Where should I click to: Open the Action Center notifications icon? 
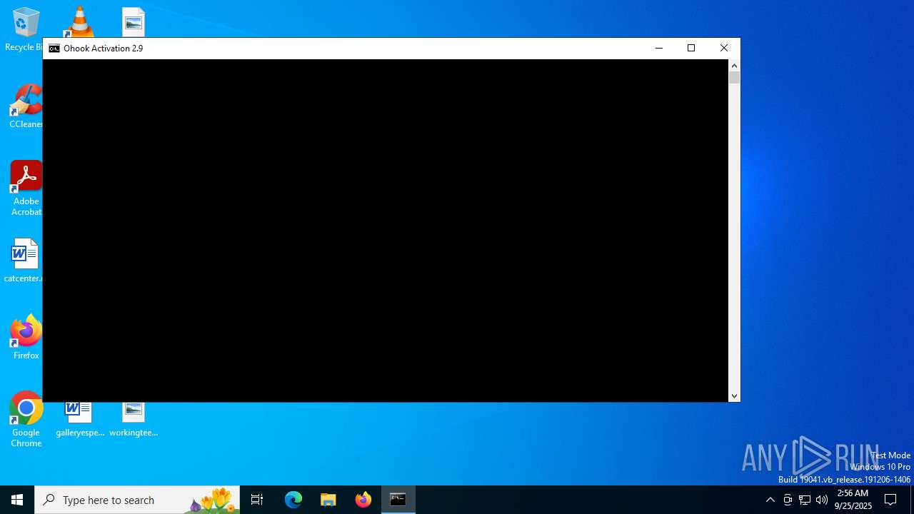[x=890, y=500]
